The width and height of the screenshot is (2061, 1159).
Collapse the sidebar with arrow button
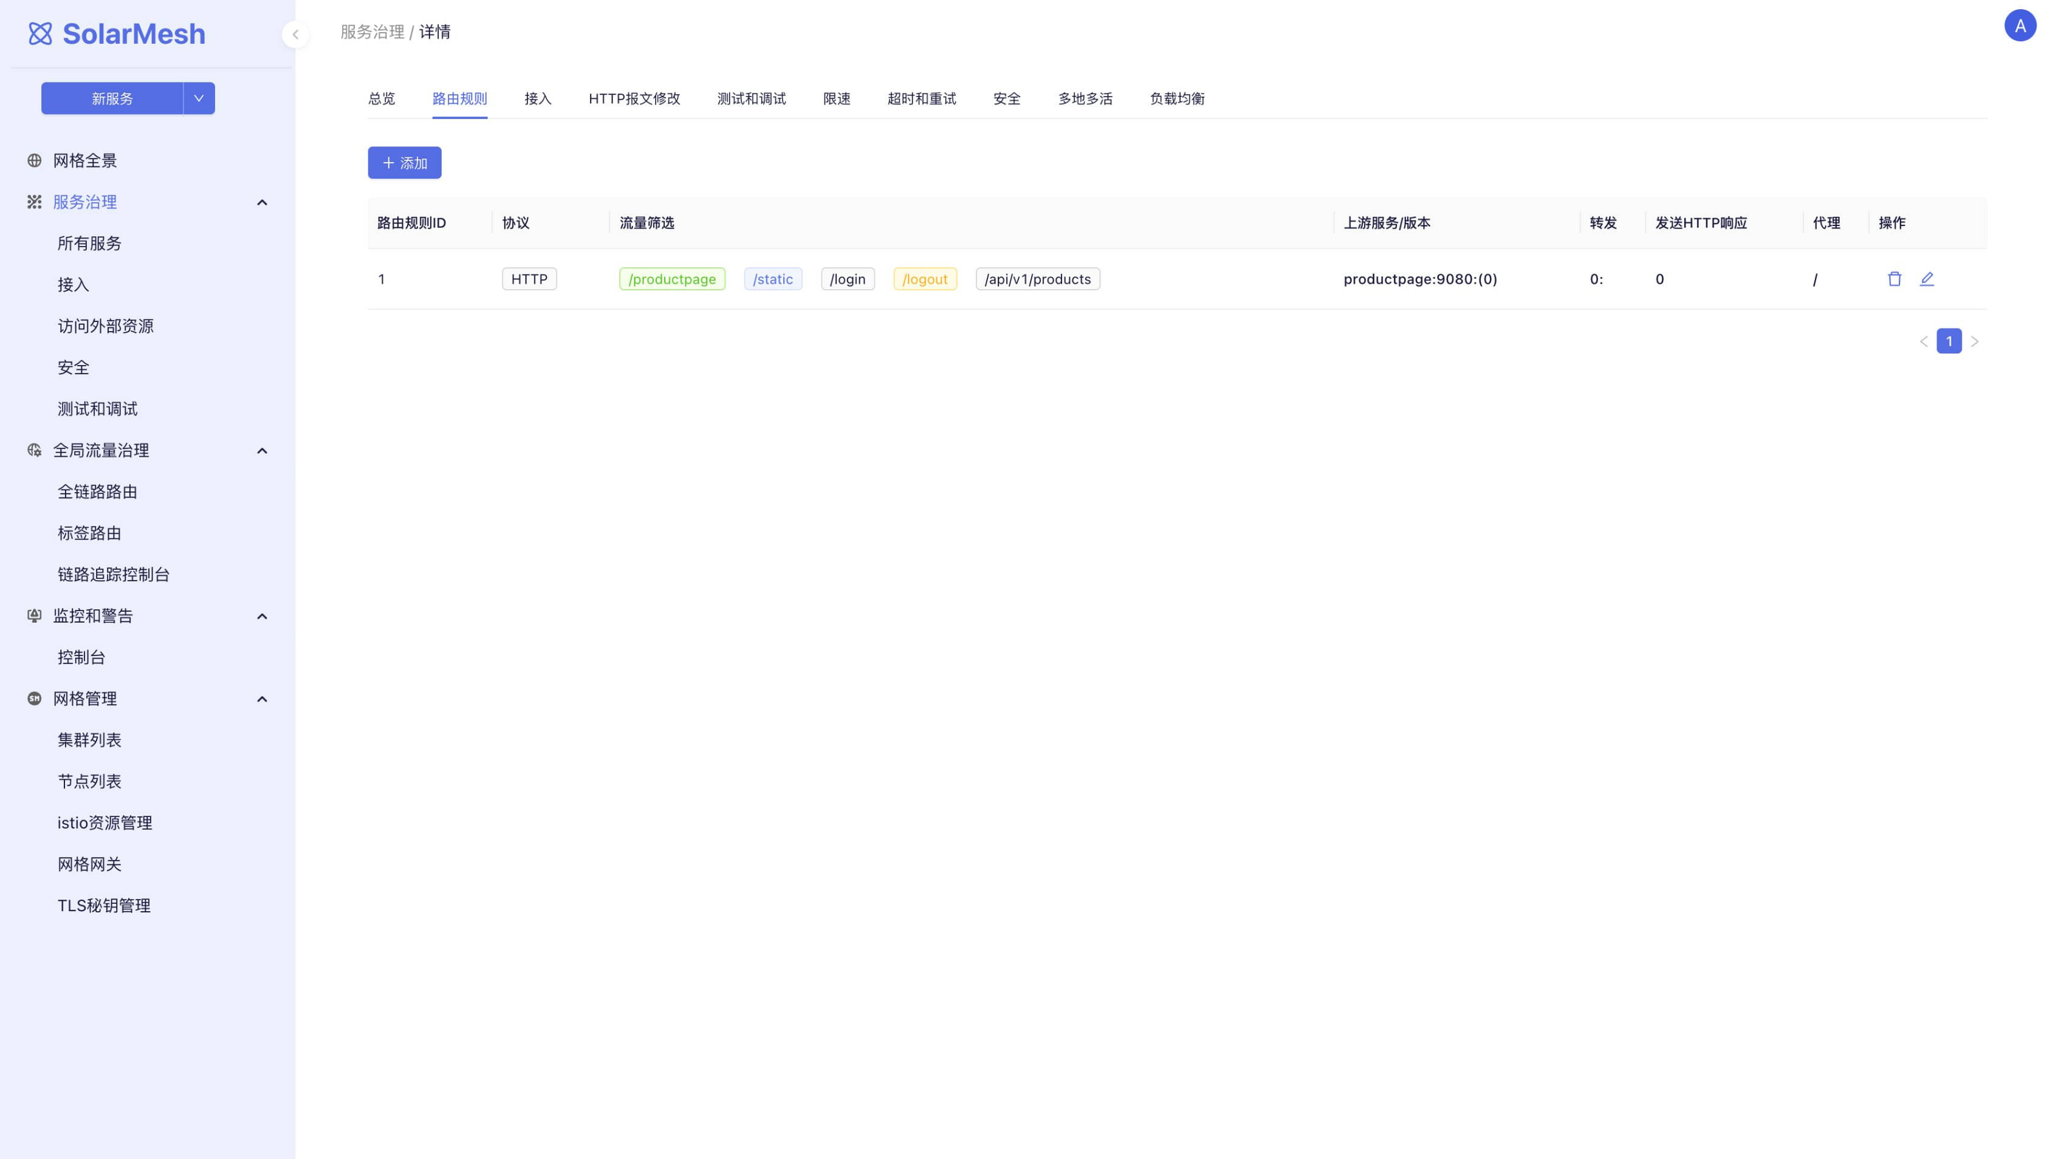[295, 35]
